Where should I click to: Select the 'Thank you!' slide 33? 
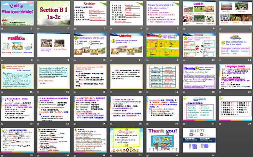163,140
